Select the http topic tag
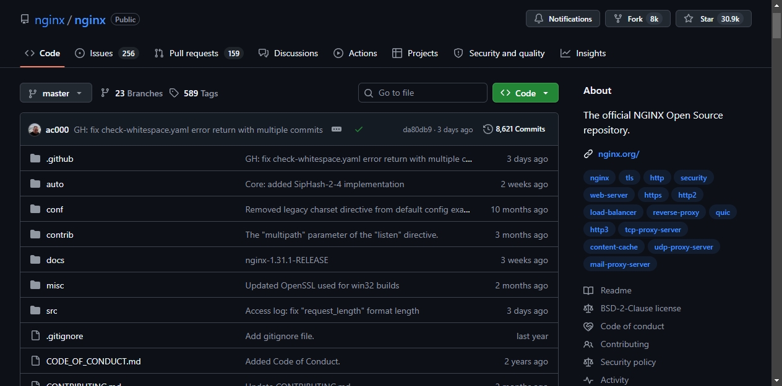Image resolution: width=782 pixels, height=386 pixels. click(657, 177)
